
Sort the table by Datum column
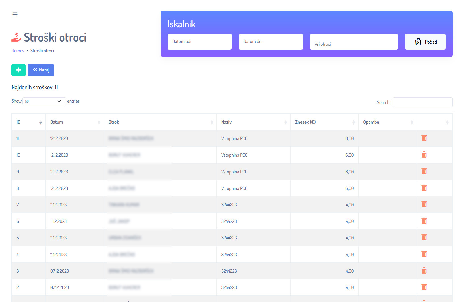pyautogui.click(x=74, y=122)
